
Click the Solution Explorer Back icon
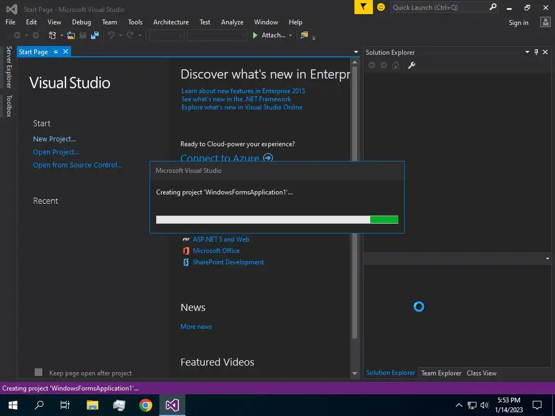pyautogui.click(x=372, y=65)
